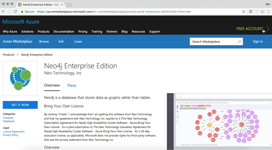Click the Neo4j browser graph screenshot
This screenshot has width=272, height=150.
coord(219,121)
